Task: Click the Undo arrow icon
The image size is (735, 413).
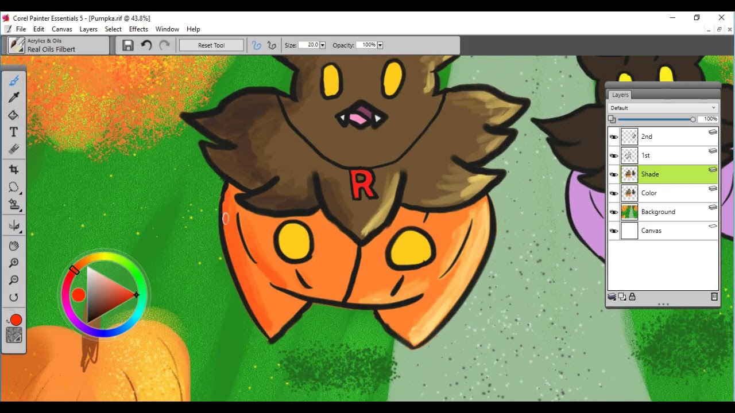Action: pyautogui.click(x=146, y=45)
